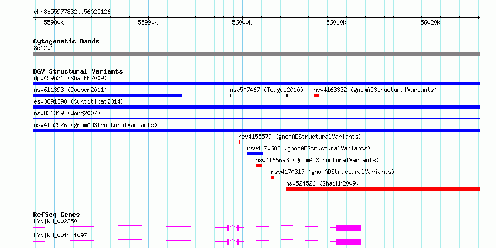The height and width of the screenshot is (248, 496).
Task: Click the 55980k ruler tick label
Action: pos(54,23)
